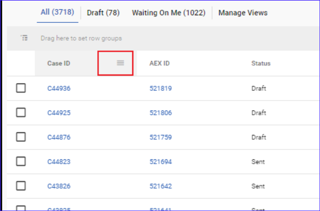The width and height of the screenshot is (320, 211).
Task: Open case link C44925
Action: (59, 113)
